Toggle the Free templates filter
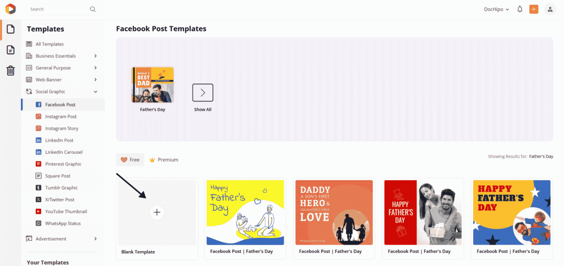564x266 pixels. coord(130,160)
